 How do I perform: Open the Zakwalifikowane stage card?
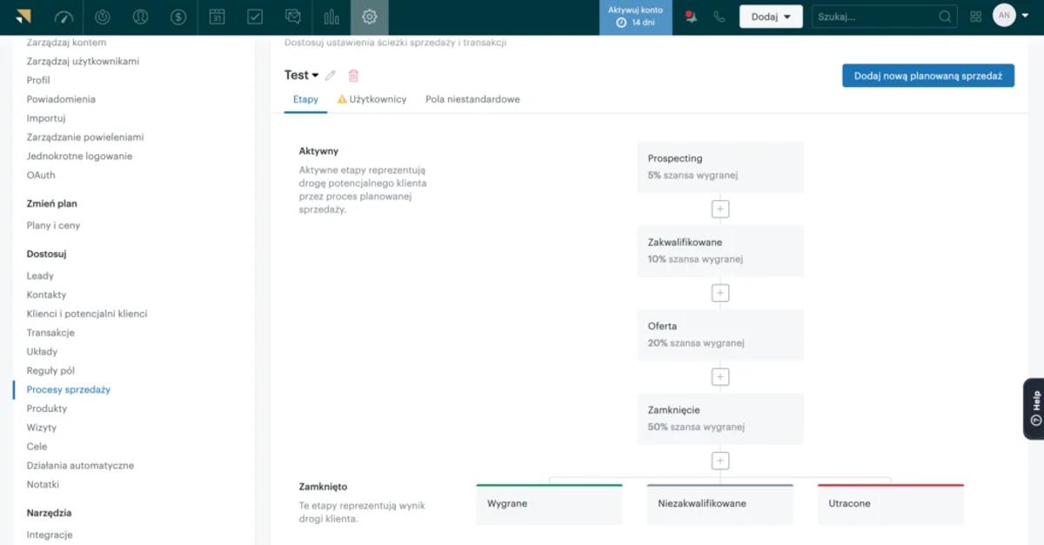click(x=720, y=251)
